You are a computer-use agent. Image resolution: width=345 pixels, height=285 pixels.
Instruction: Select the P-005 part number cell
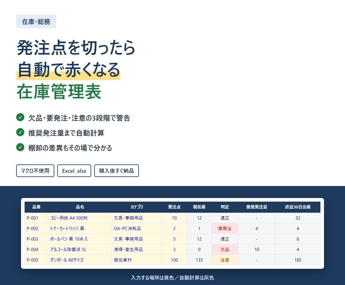pos(36,260)
